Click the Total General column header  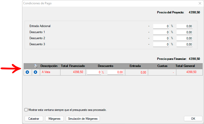coord(185,66)
